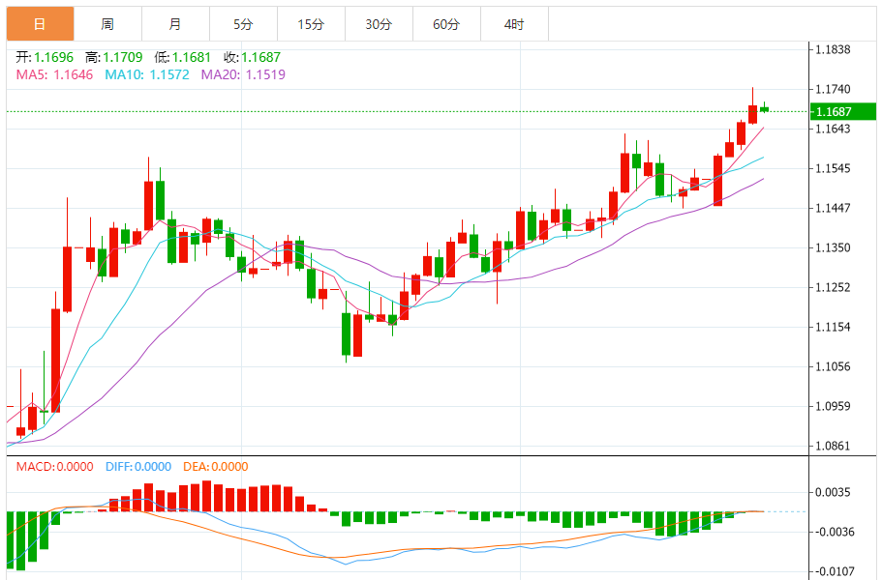Click the 1.1252 price axis label
Viewport: 882px width, 580px height.
coord(833,287)
